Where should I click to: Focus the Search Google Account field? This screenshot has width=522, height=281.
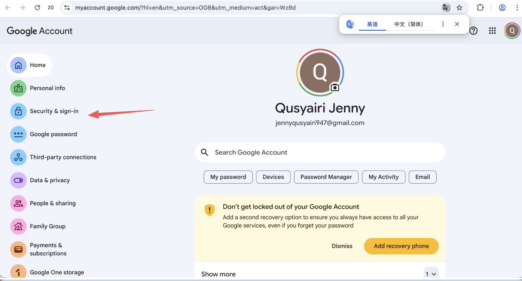(320, 152)
